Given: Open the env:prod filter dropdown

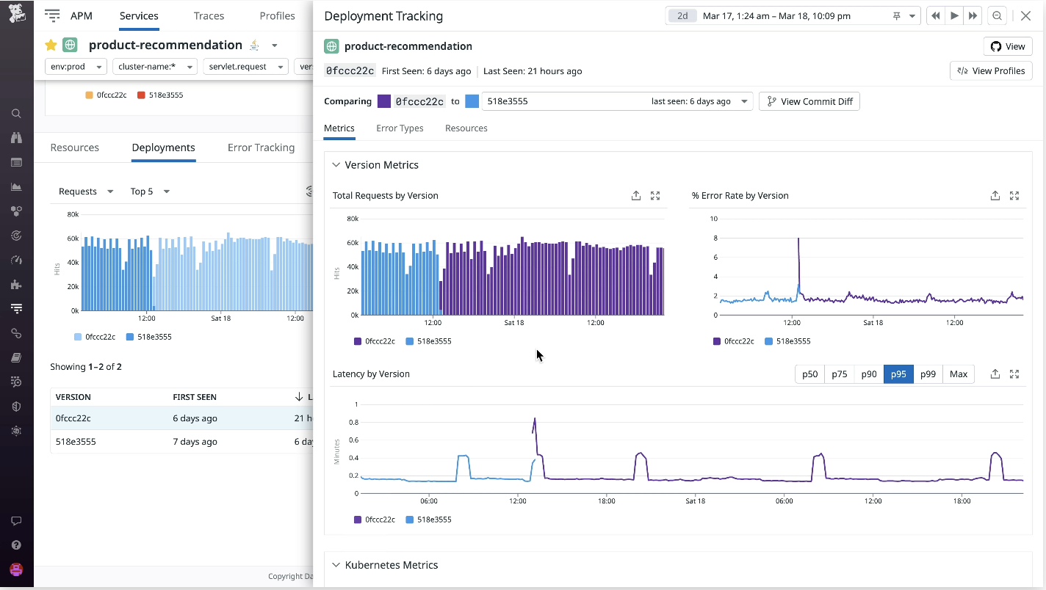Looking at the screenshot, I should click(76, 67).
